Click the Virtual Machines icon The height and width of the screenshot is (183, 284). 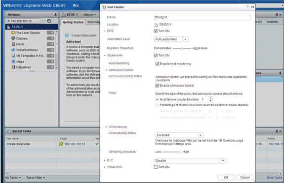13,50
